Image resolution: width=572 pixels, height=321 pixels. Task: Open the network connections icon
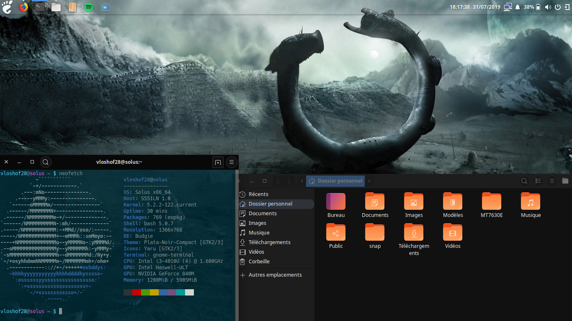[x=508, y=7]
